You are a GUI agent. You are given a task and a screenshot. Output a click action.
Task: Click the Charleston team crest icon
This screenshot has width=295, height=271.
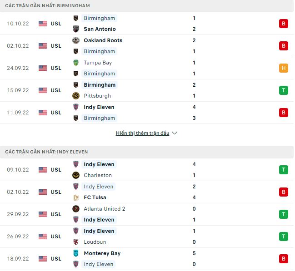point(76,175)
